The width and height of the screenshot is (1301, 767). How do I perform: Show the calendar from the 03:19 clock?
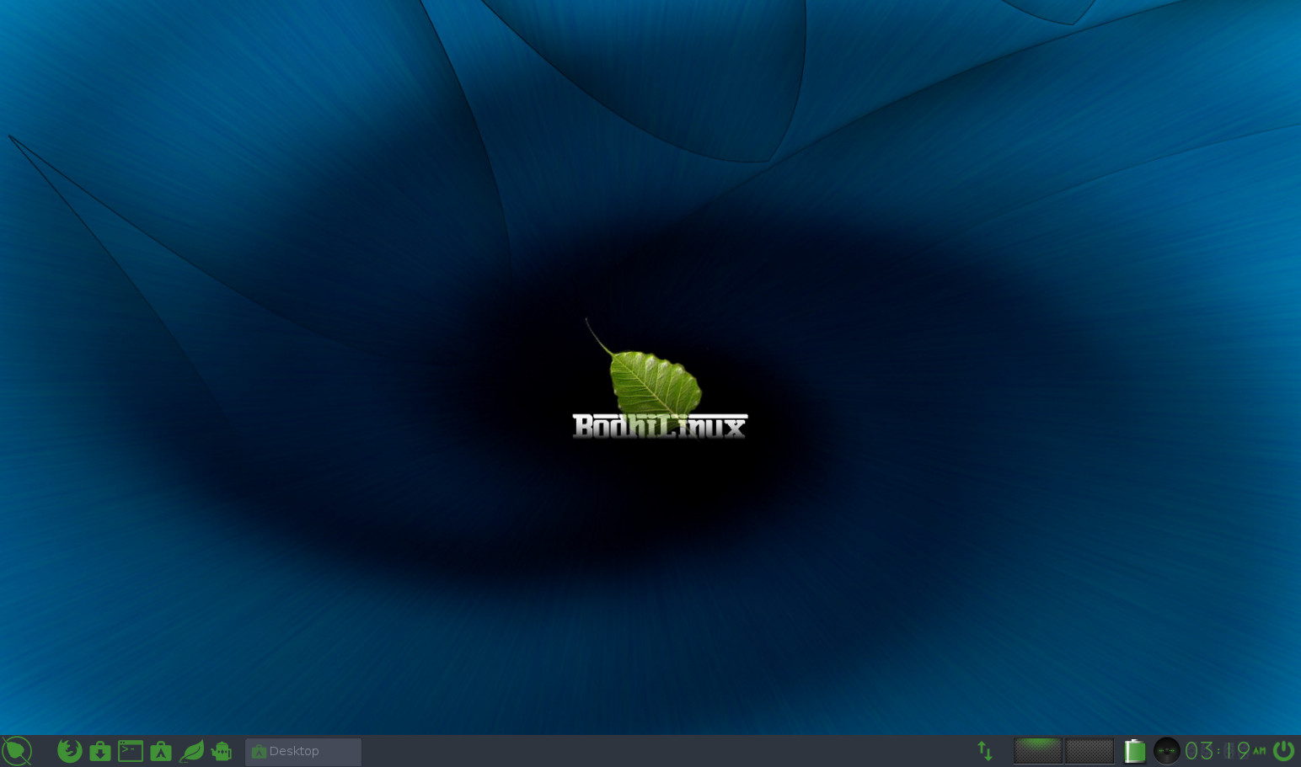1225,751
